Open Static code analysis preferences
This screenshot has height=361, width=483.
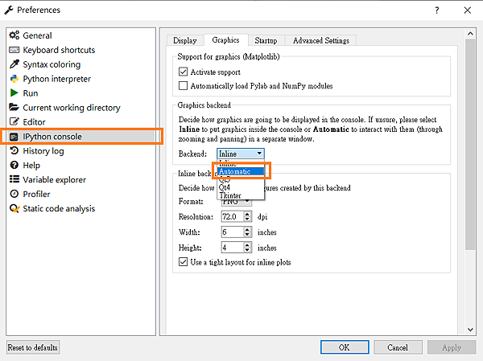point(59,208)
